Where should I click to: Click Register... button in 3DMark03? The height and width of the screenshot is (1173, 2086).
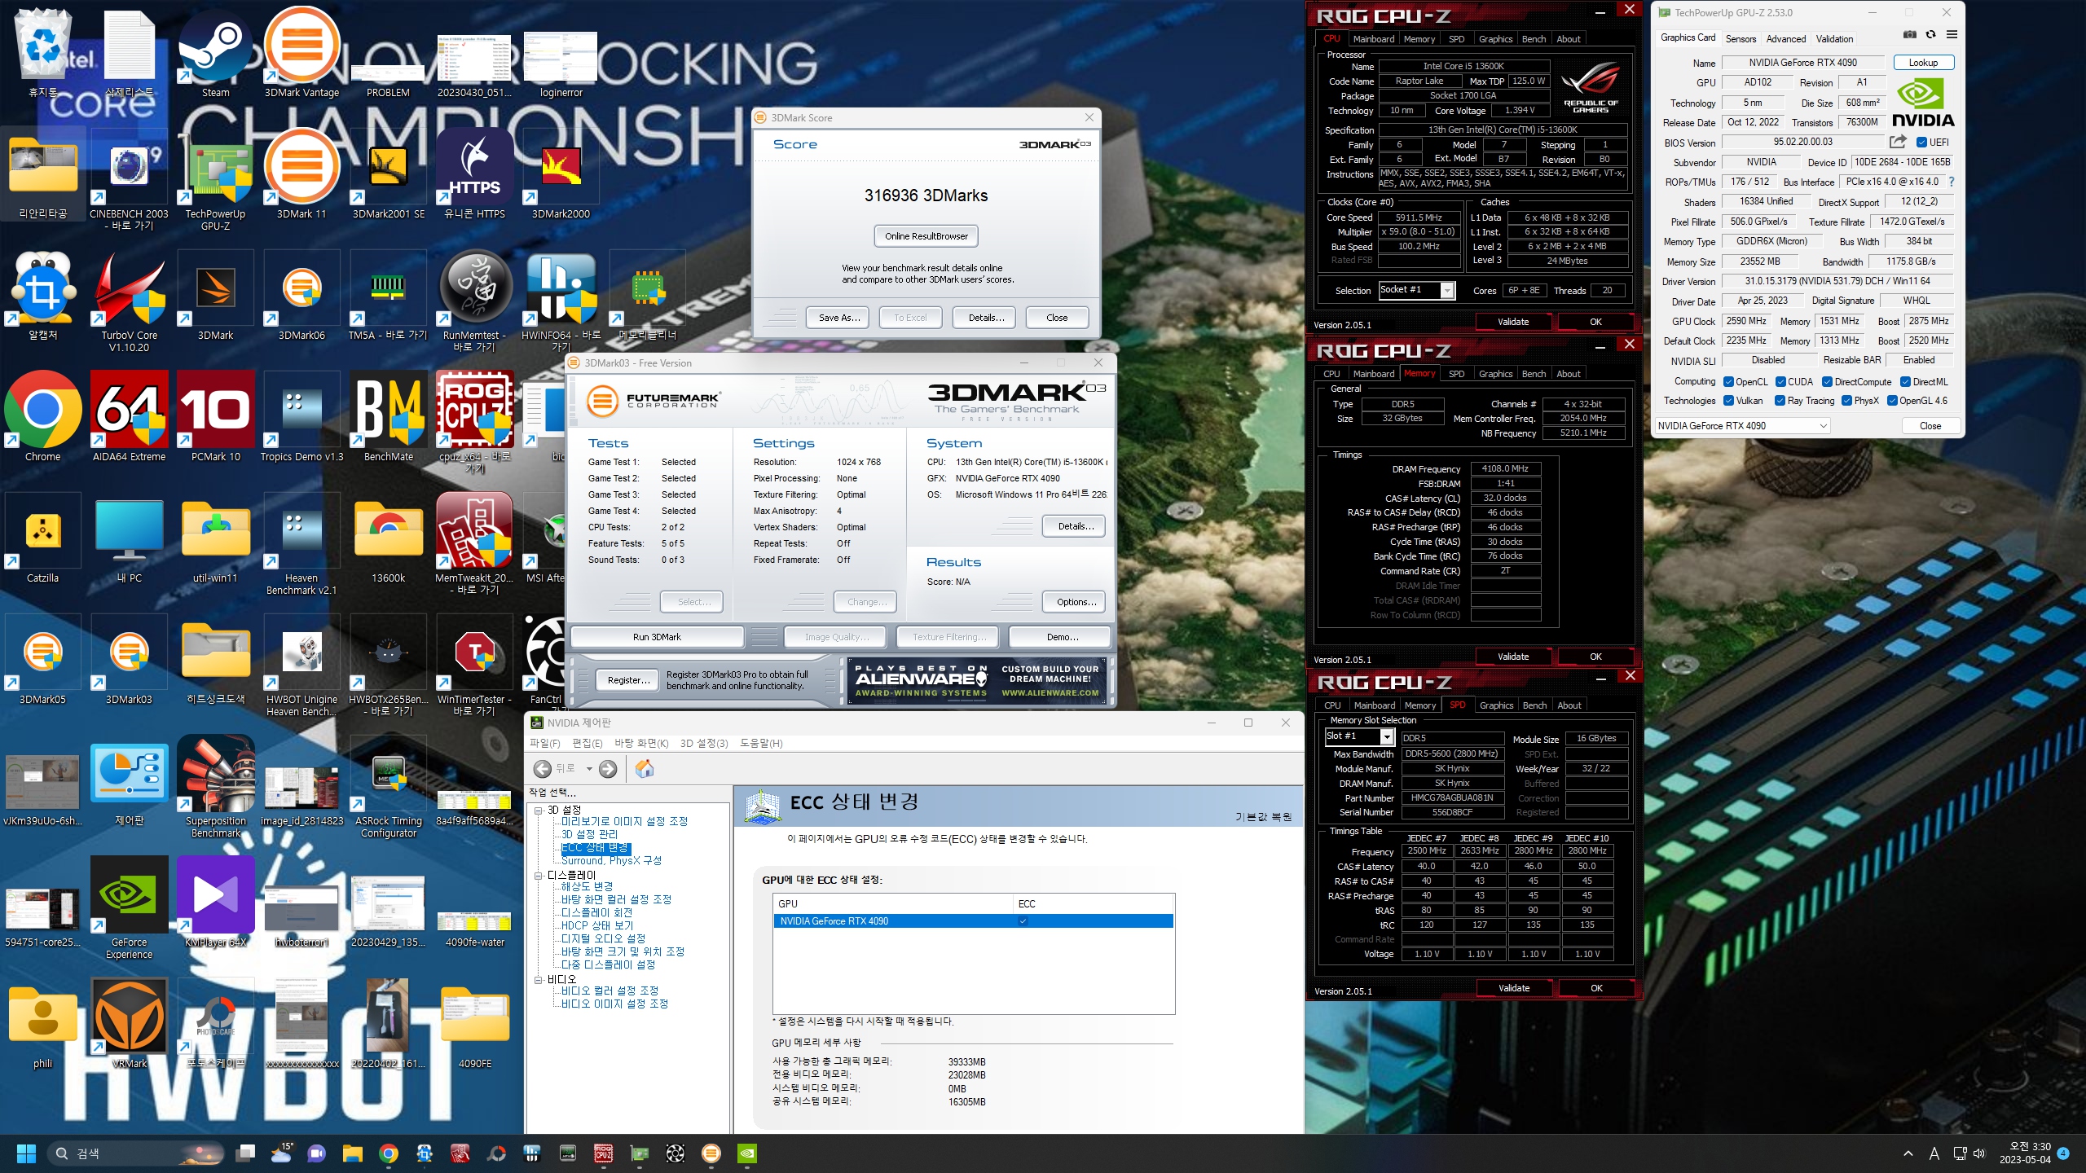click(x=628, y=680)
